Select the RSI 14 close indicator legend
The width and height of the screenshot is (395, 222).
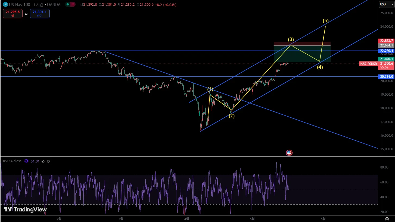(12, 161)
